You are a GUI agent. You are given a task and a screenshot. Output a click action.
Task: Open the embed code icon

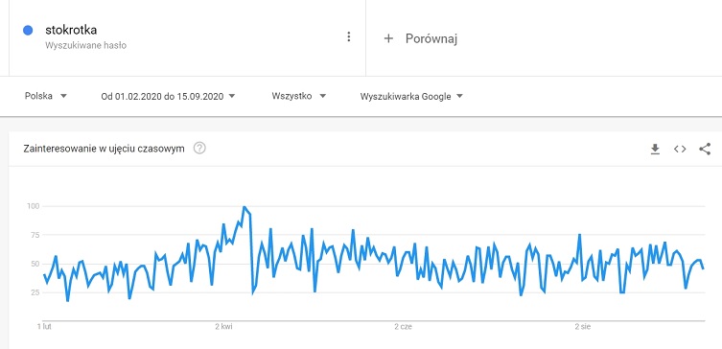(680, 149)
